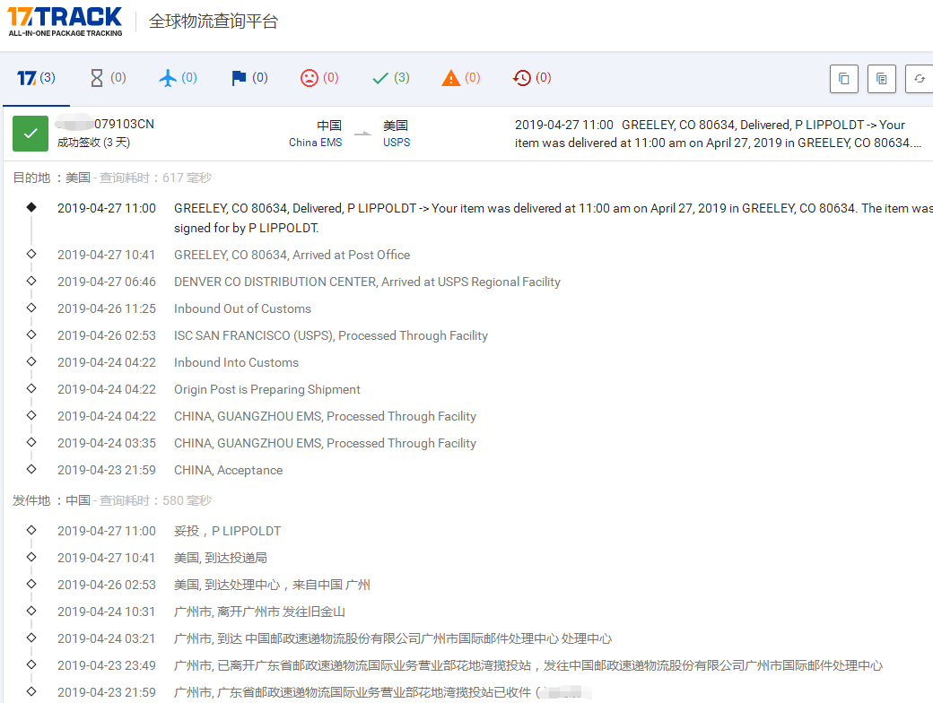The height and width of the screenshot is (703, 933).
Task: Click the latest delivered event summary text
Action: click(x=718, y=134)
